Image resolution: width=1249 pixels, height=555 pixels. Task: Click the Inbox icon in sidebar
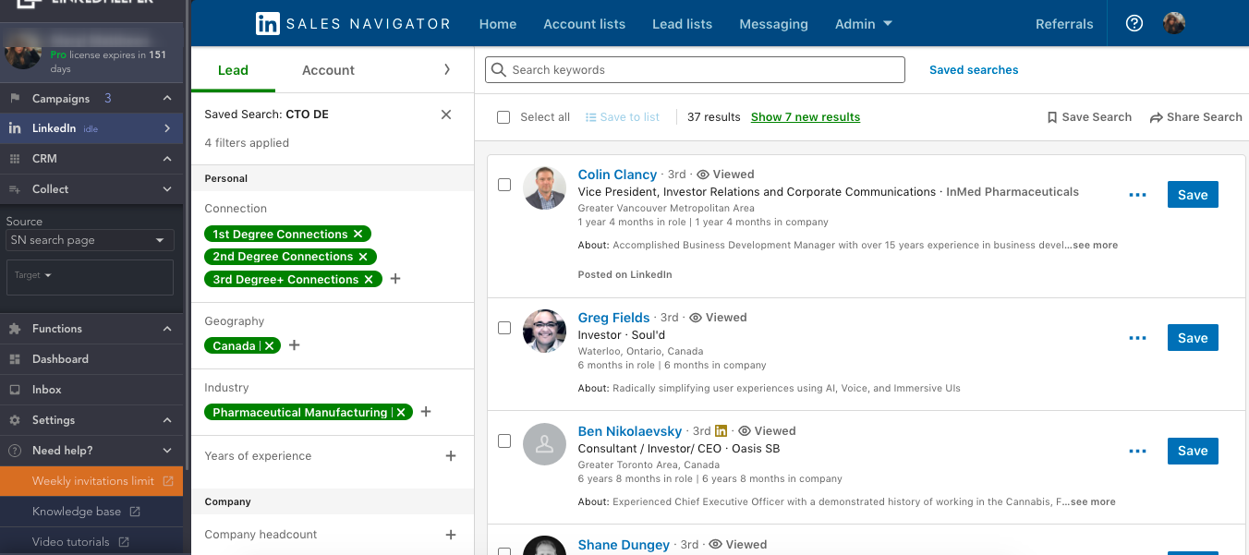coord(15,390)
